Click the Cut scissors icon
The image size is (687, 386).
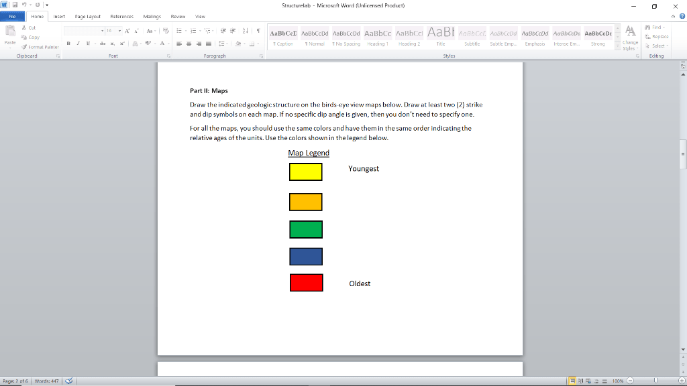point(24,27)
